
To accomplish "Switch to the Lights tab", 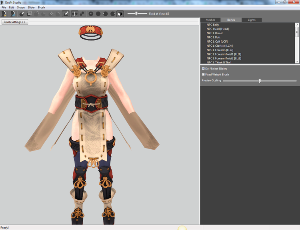I will click(x=252, y=20).
